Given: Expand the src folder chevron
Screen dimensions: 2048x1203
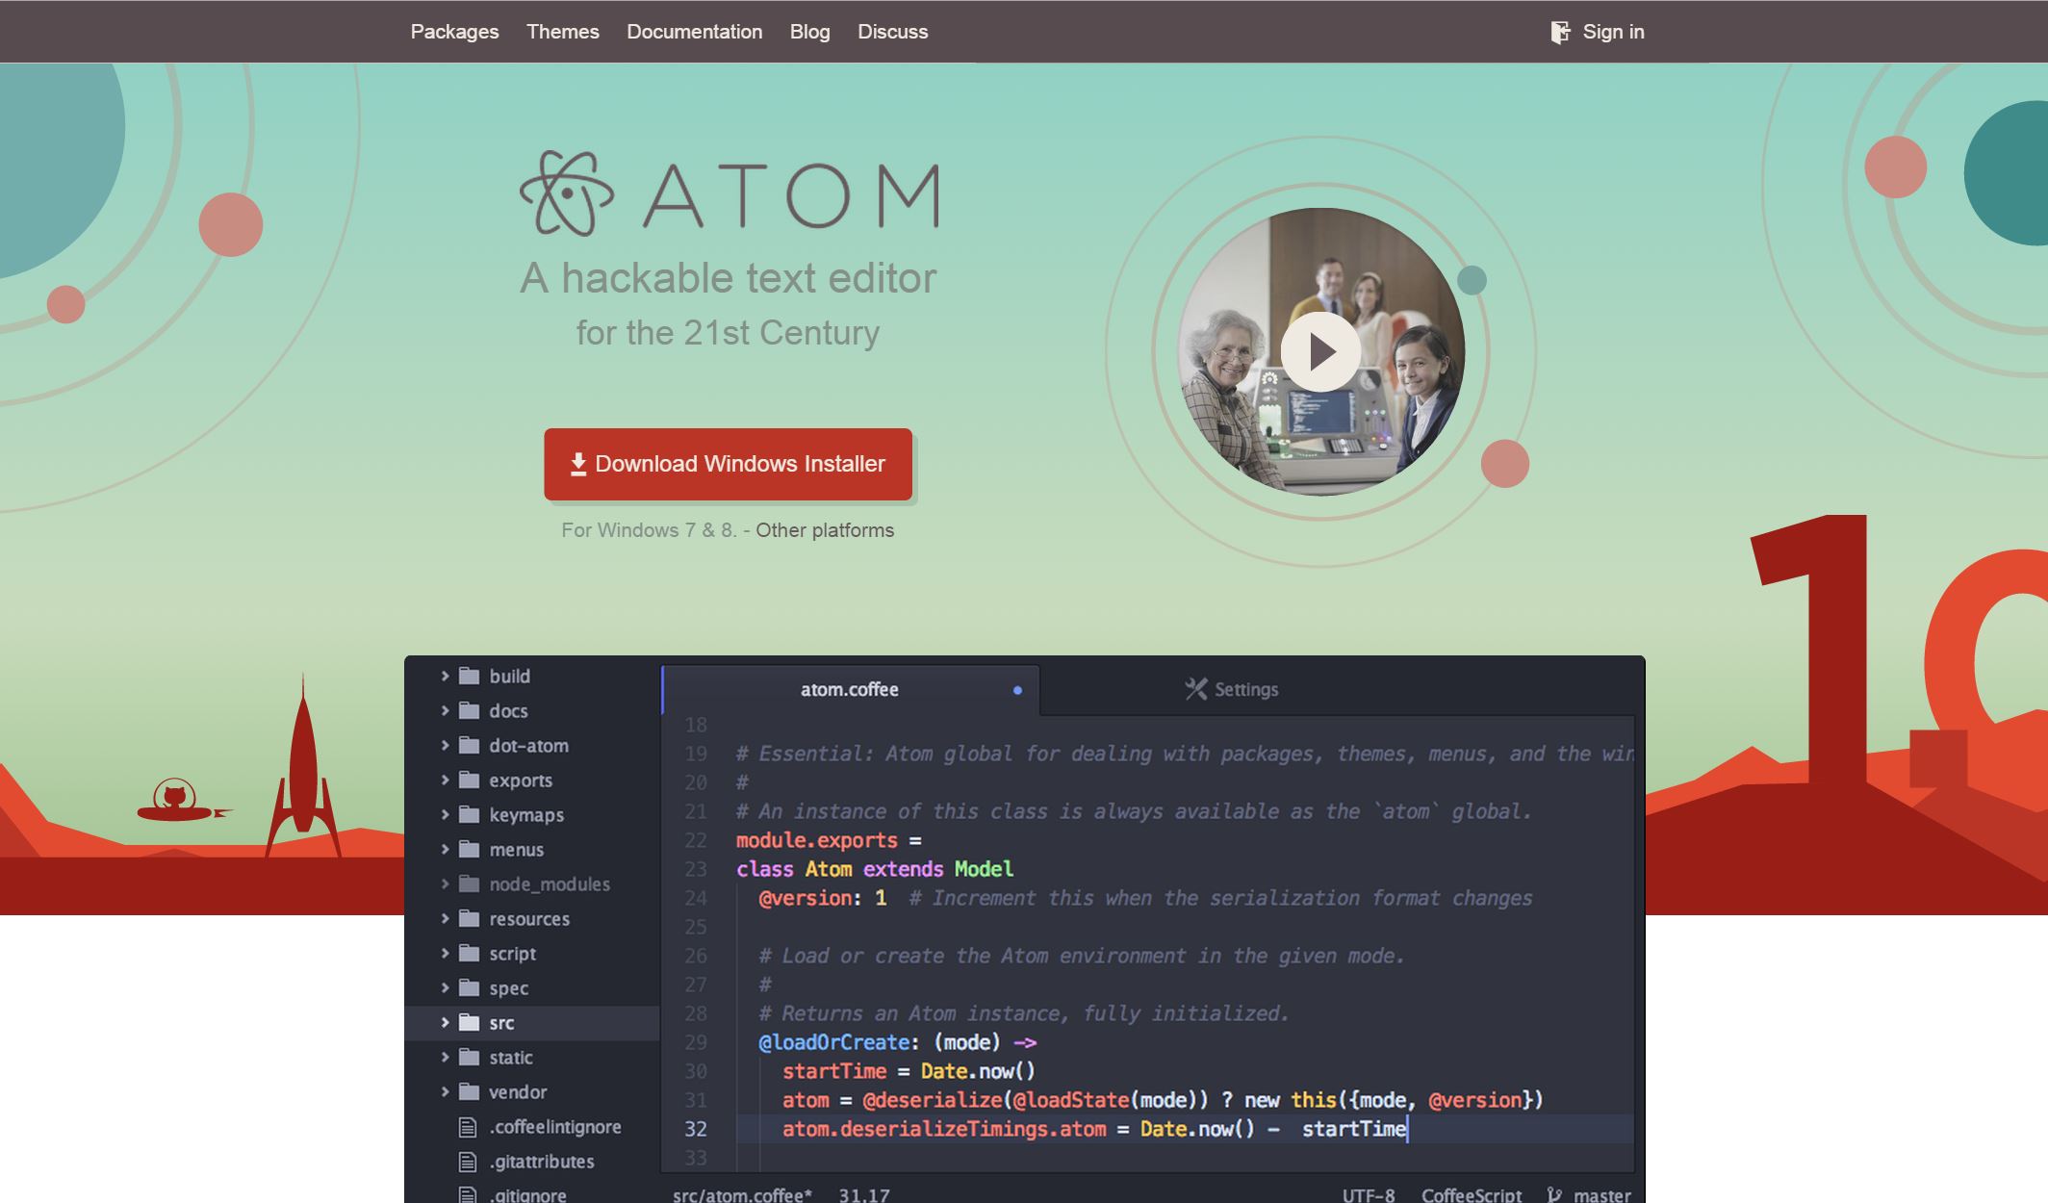Looking at the screenshot, I should (x=445, y=1022).
